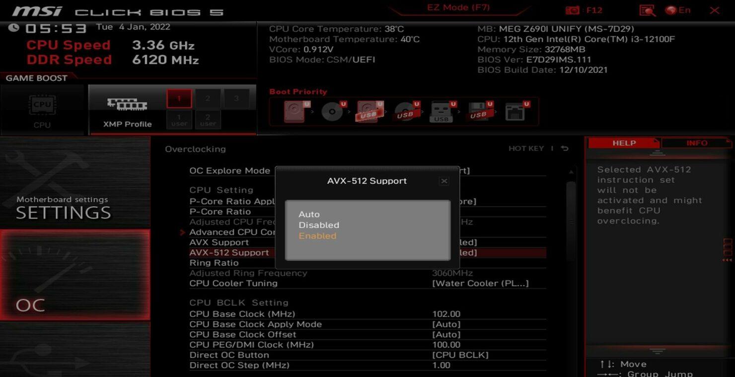Click the network boot icon in Boot Priority
Screen dimensions: 735x377
[x=515, y=111]
